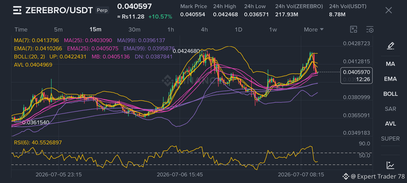The width and height of the screenshot is (407, 183).
Task: Open the chart type icon at bottom right
Action: coord(390,165)
